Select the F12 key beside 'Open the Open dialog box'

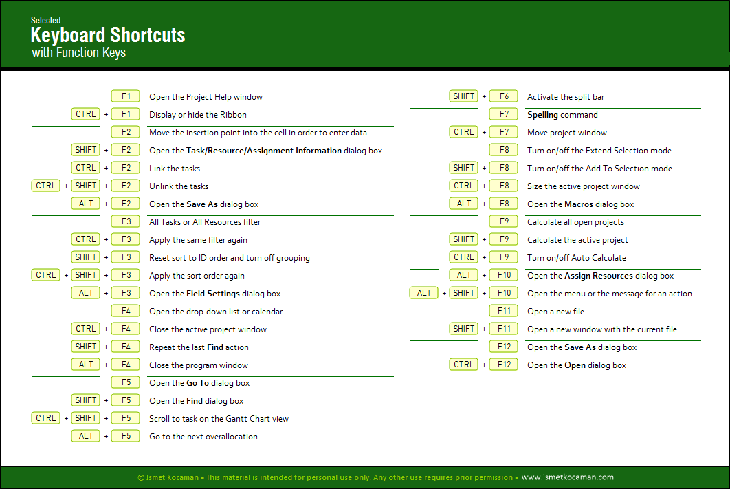point(504,365)
